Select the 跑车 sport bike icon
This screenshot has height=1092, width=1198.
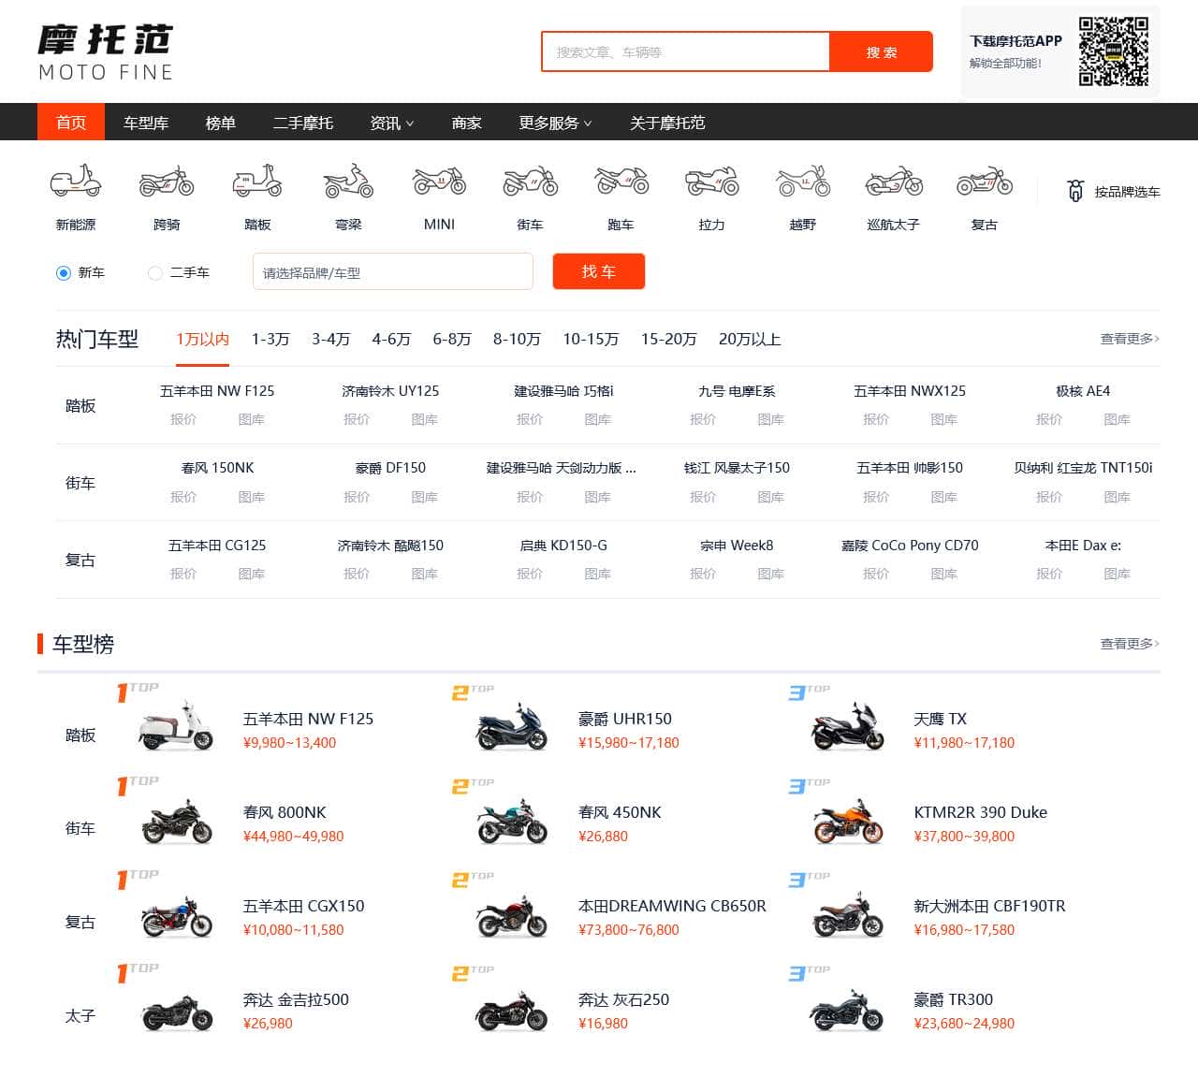point(621,182)
